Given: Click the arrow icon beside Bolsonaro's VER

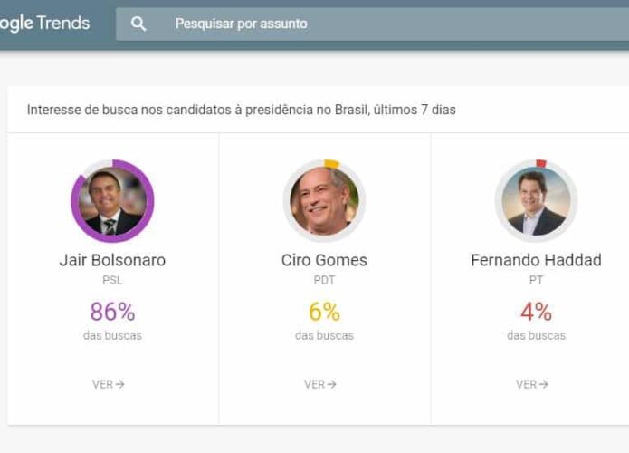Looking at the screenshot, I should 119,384.
